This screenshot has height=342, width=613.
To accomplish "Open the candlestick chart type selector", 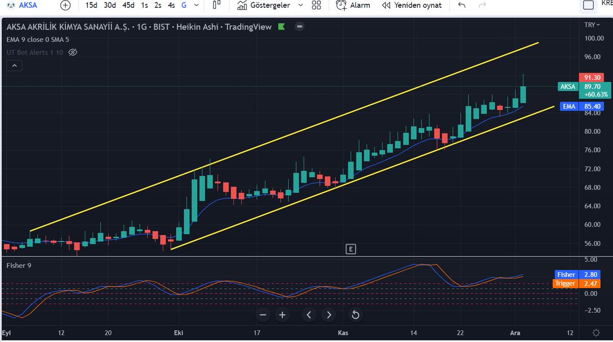I will click(x=217, y=5).
